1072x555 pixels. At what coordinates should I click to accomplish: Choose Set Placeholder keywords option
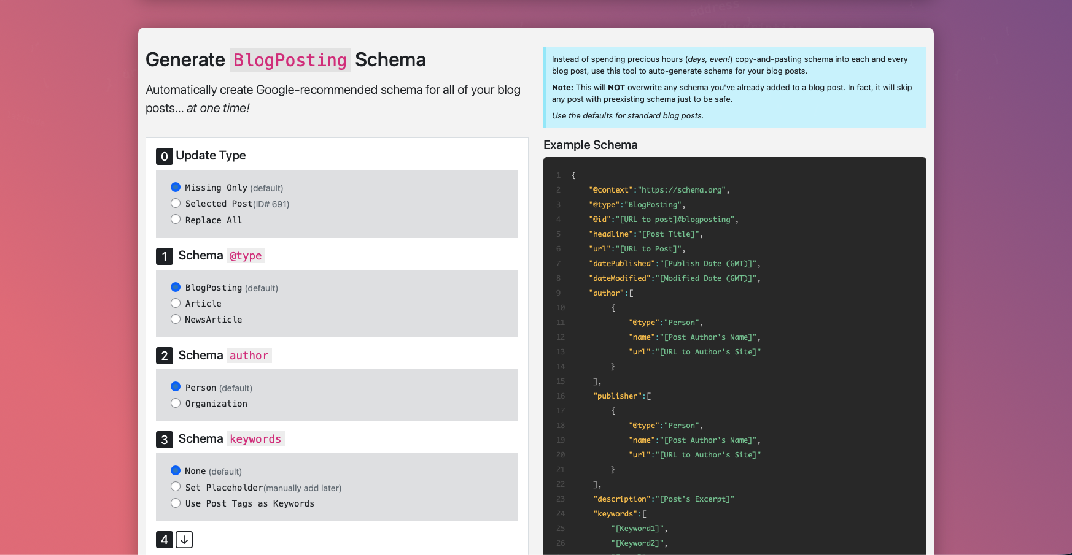pyautogui.click(x=176, y=486)
